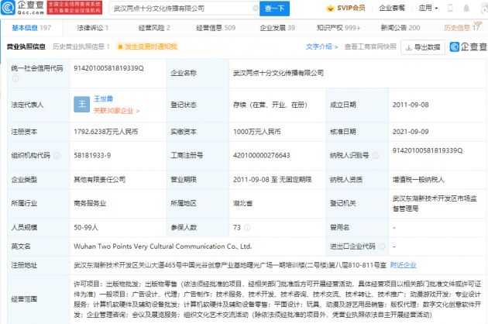
Task: Focus the company search input field
Action: point(184,9)
